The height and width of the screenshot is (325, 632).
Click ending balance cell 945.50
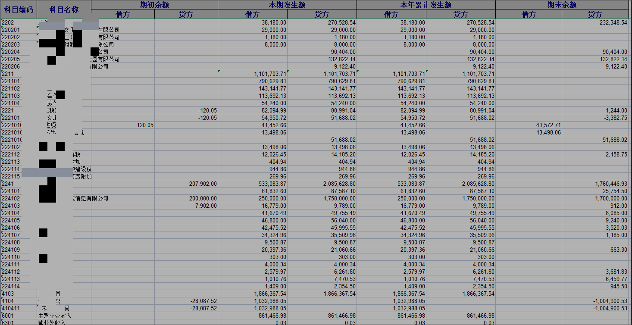point(595,286)
